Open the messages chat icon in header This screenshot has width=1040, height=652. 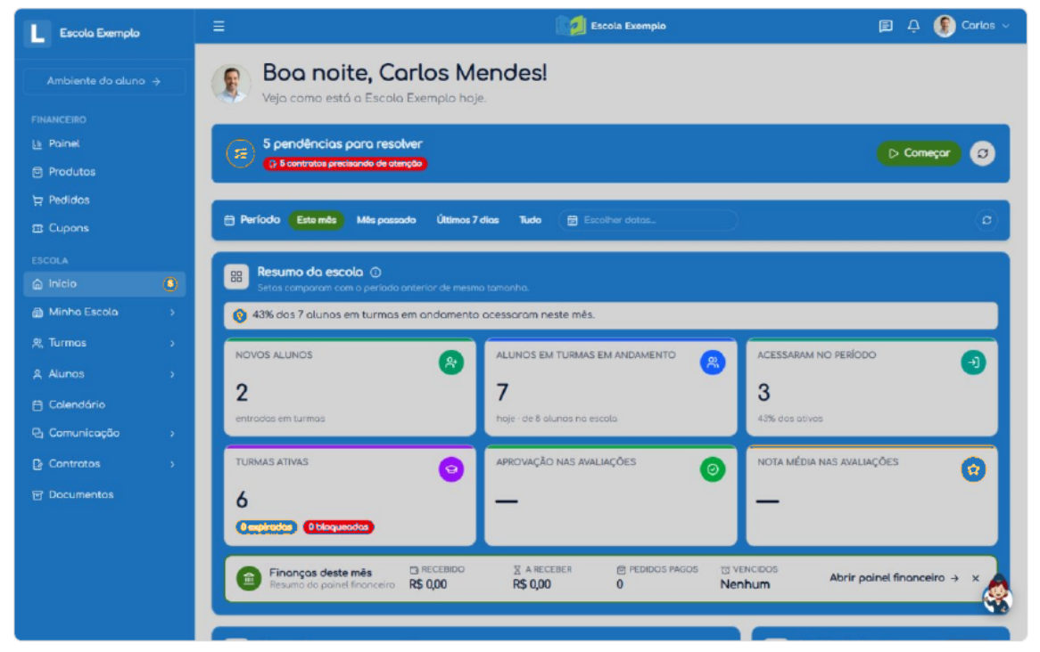885,26
